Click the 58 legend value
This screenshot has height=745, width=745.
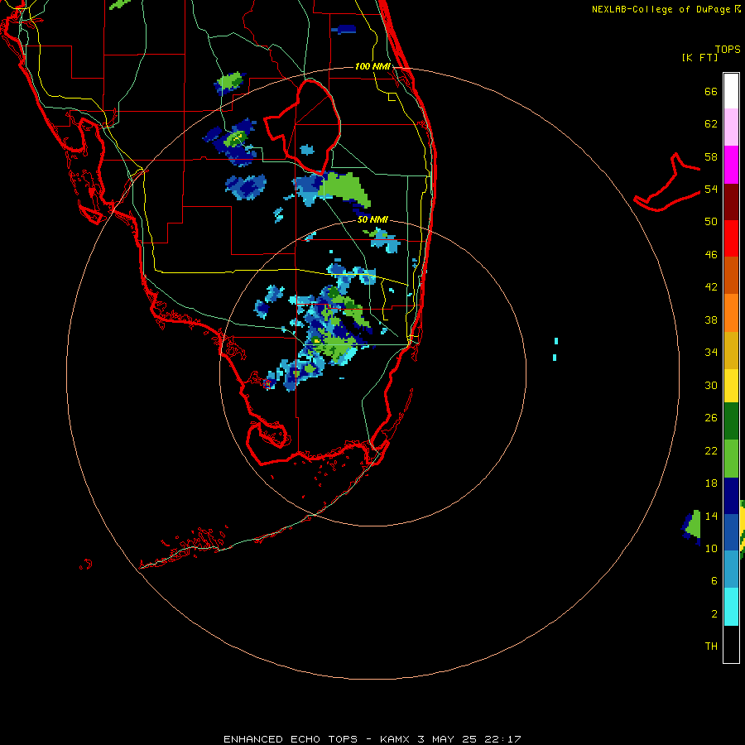coord(711,156)
